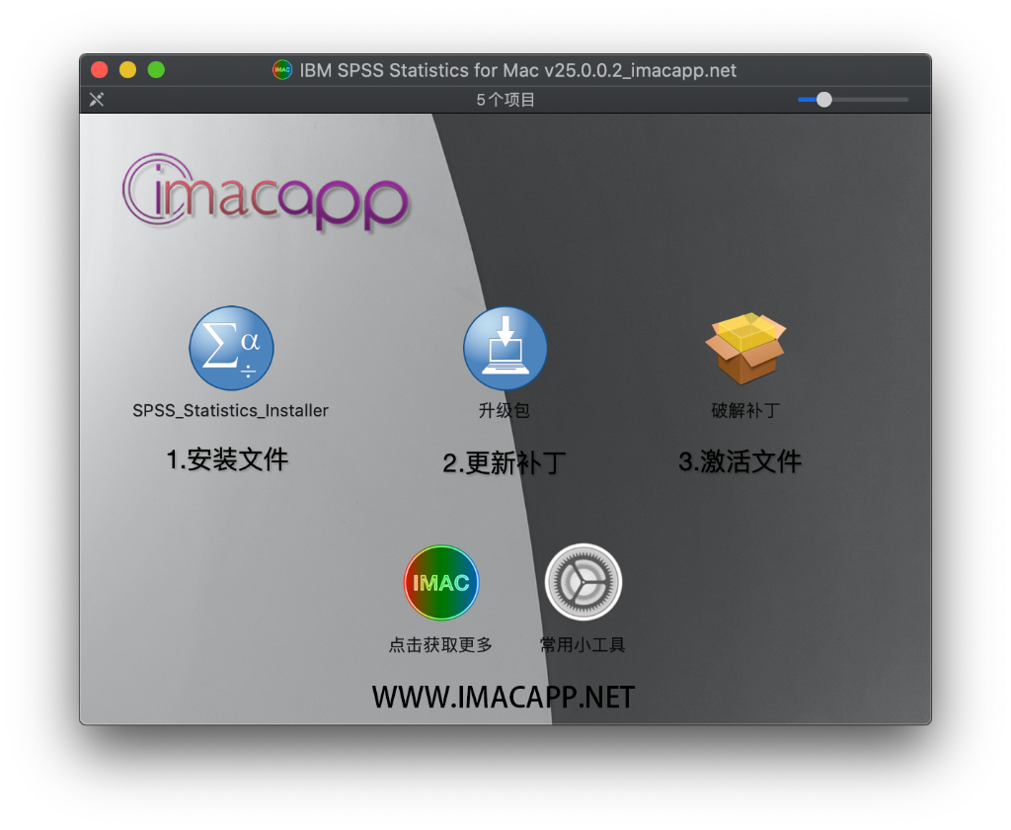Viewport: 1011px width, 830px height.
Task: Click the SPSS_Statistics_Installer file name
Action: pos(231,410)
